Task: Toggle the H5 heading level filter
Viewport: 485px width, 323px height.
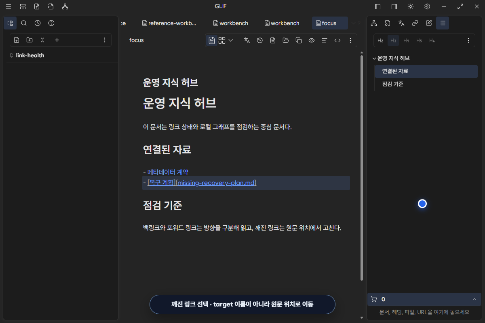Action: pos(419,40)
